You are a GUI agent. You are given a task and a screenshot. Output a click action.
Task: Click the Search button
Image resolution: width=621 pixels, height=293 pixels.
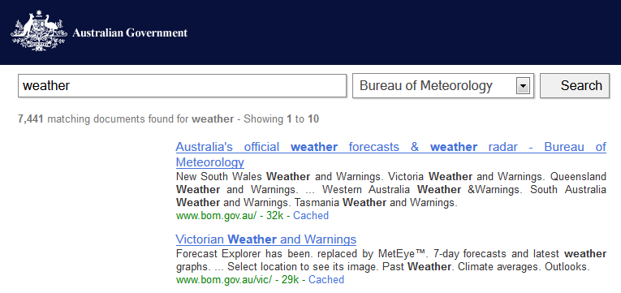coord(575,85)
